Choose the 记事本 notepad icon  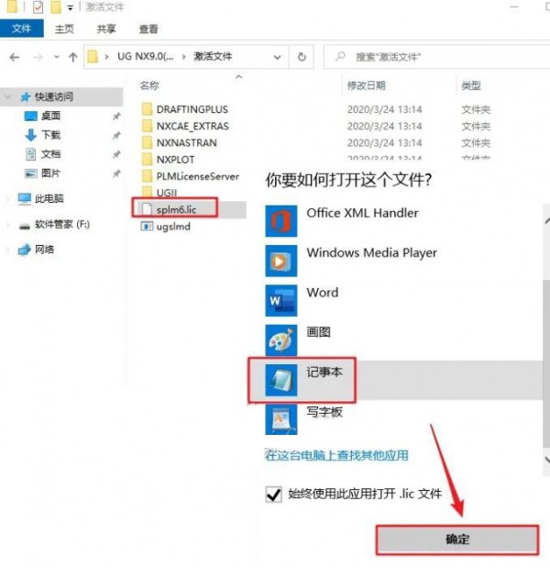point(281,381)
